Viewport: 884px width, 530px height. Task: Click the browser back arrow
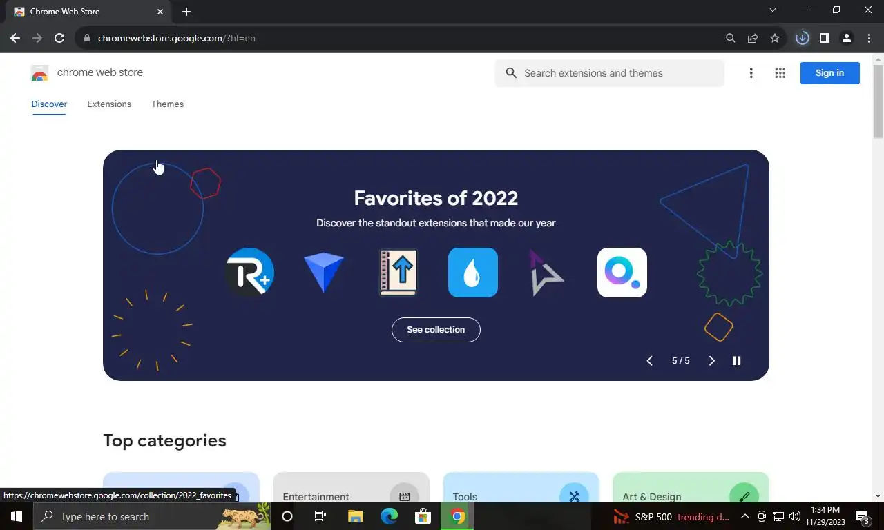15,38
